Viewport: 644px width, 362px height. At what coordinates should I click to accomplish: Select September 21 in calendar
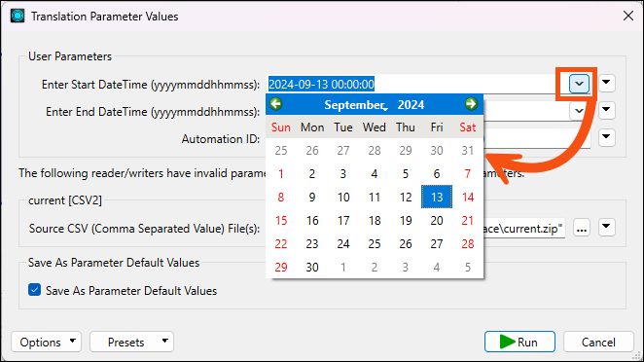pyautogui.click(x=468, y=221)
